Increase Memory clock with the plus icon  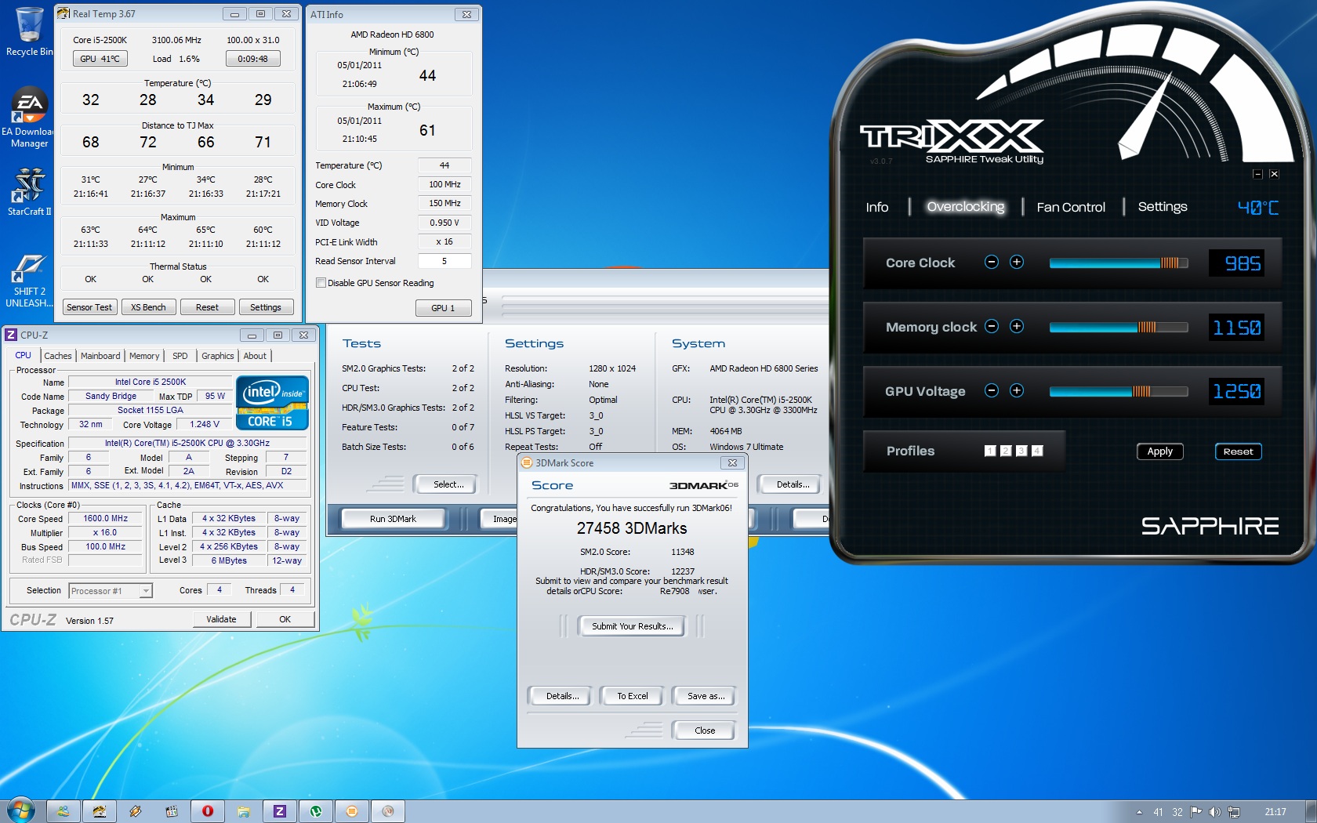tap(1017, 326)
